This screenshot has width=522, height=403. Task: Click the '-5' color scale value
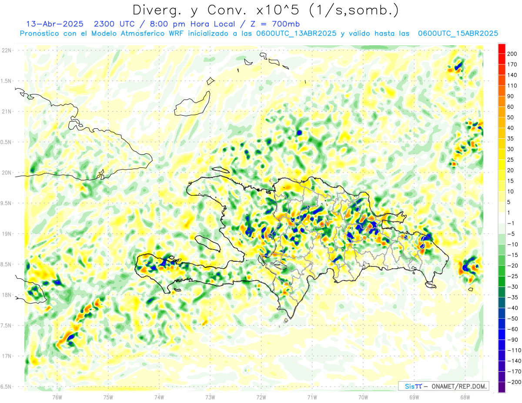click(x=511, y=234)
